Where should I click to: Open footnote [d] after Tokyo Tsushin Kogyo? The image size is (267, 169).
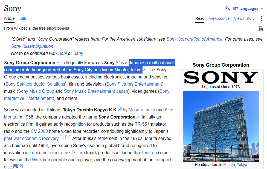click(120, 109)
